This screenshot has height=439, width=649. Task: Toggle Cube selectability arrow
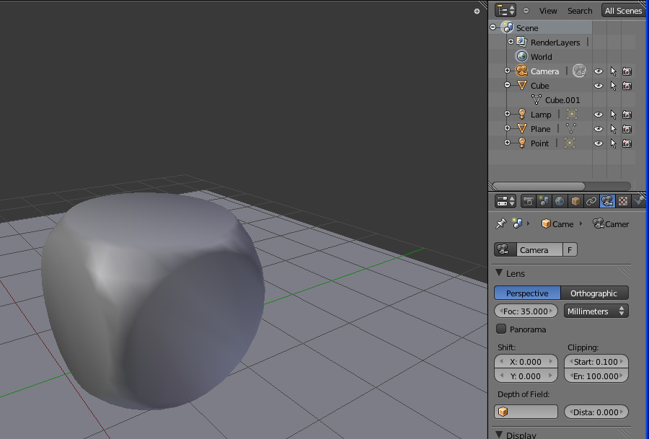[x=614, y=86]
